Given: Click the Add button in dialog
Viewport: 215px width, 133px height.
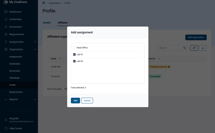Looking at the screenshot, I should [75, 101].
